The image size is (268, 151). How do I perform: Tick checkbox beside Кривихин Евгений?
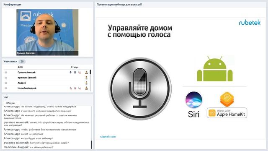6,78
